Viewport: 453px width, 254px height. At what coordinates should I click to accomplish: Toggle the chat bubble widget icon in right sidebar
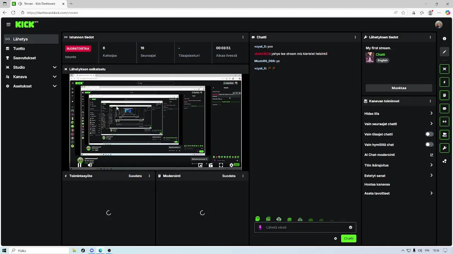click(445, 109)
